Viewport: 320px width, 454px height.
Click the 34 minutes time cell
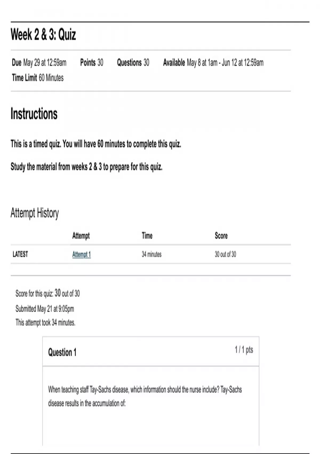click(151, 254)
